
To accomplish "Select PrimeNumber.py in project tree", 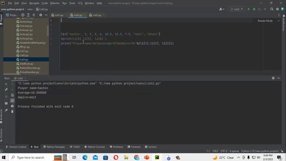I will coord(29,72).
